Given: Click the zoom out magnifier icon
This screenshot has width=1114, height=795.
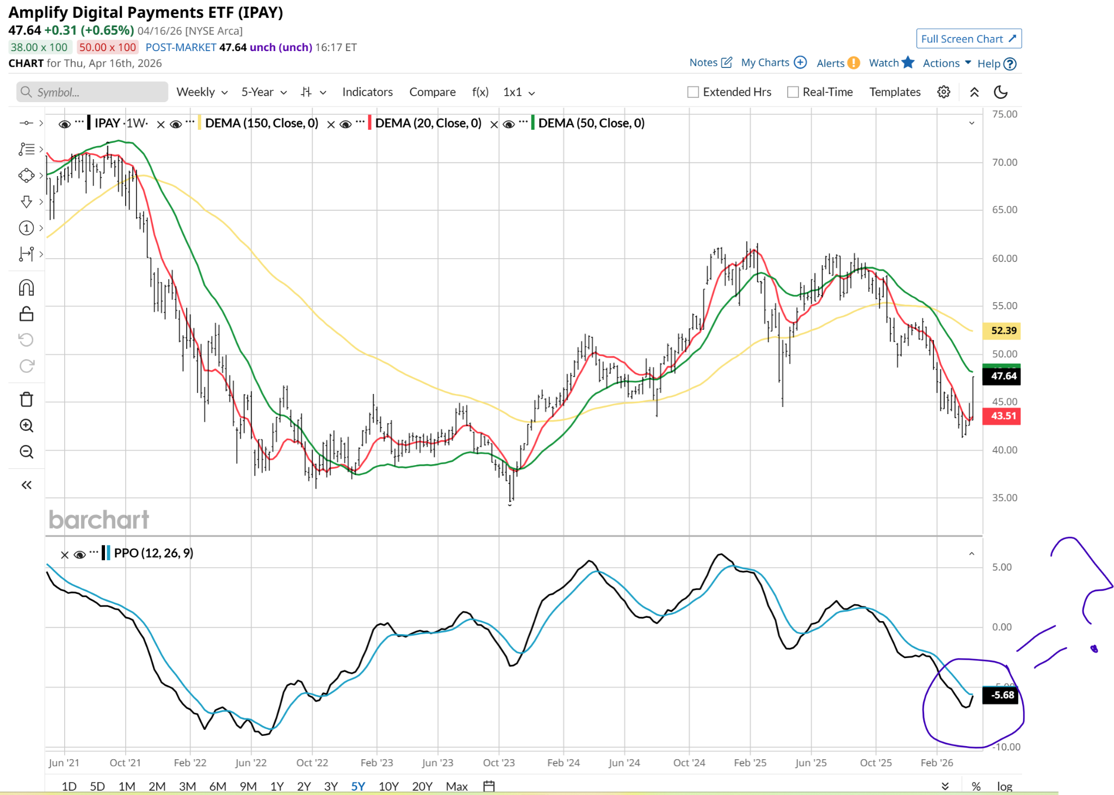Looking at the screenshot, I should (26, 452).
